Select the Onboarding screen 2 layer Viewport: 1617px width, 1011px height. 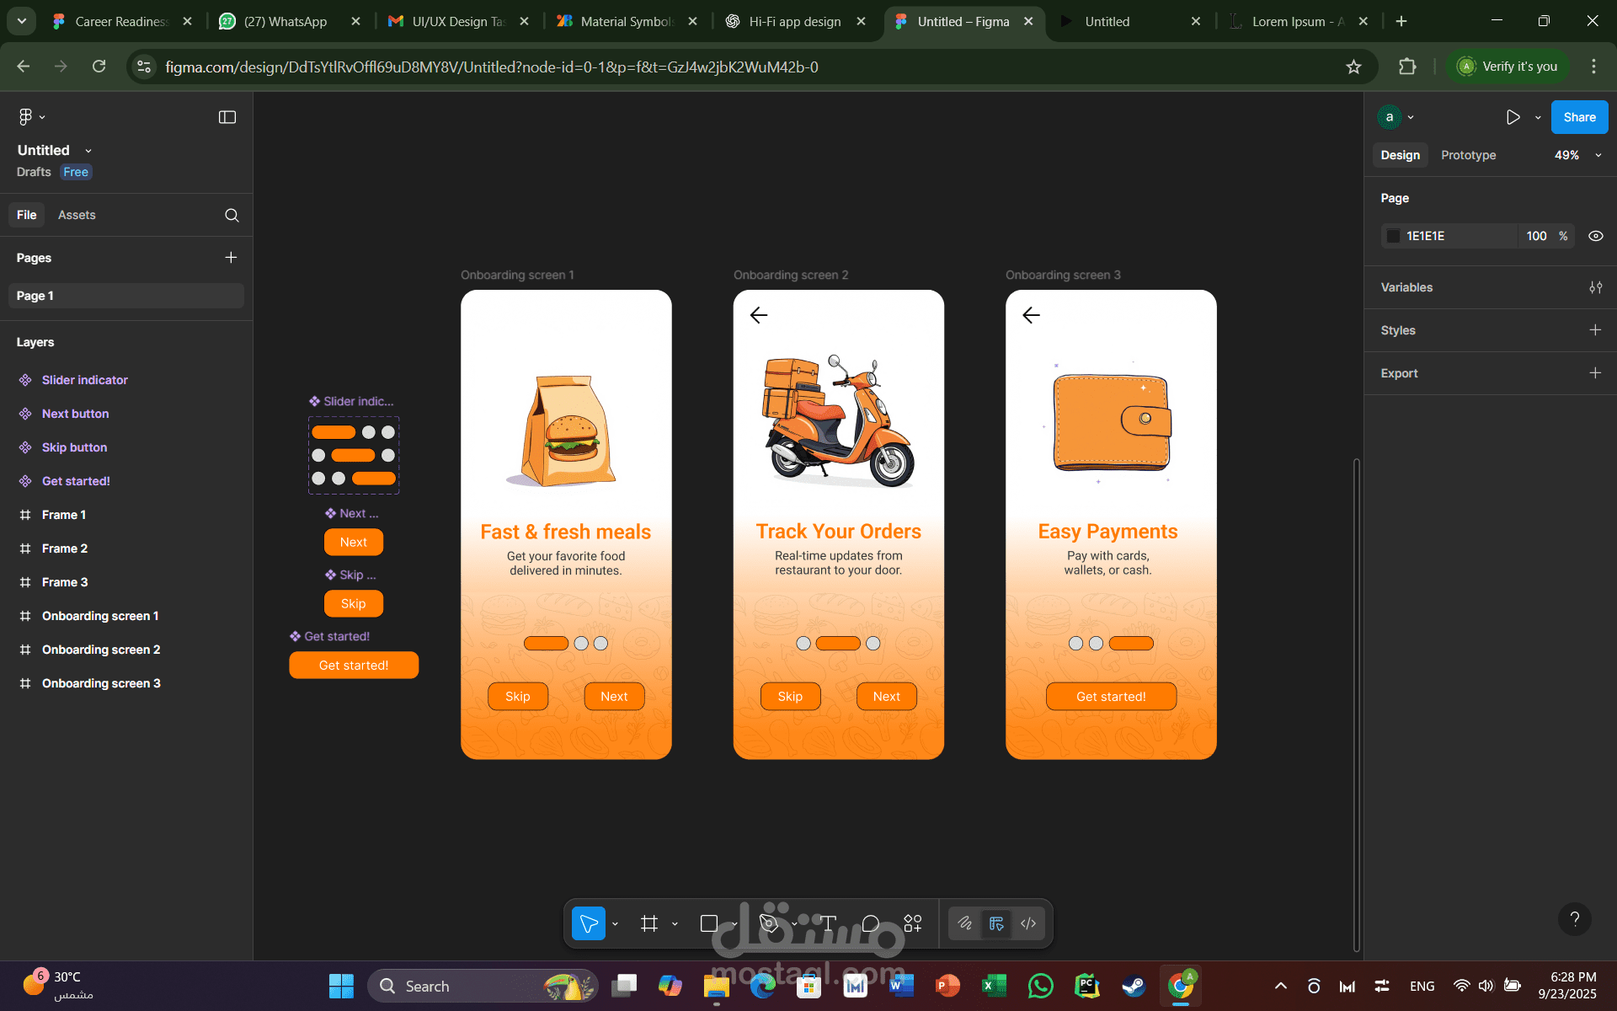[x=101, y=650]
